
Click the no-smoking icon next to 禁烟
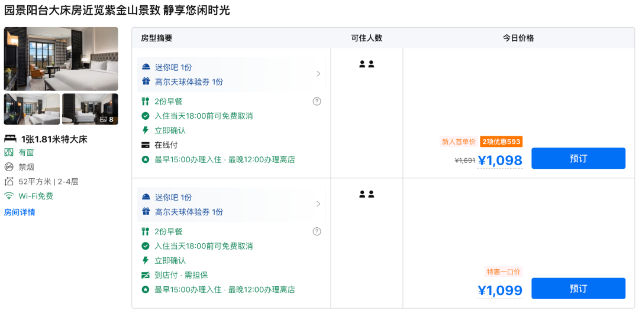[9, 167]
